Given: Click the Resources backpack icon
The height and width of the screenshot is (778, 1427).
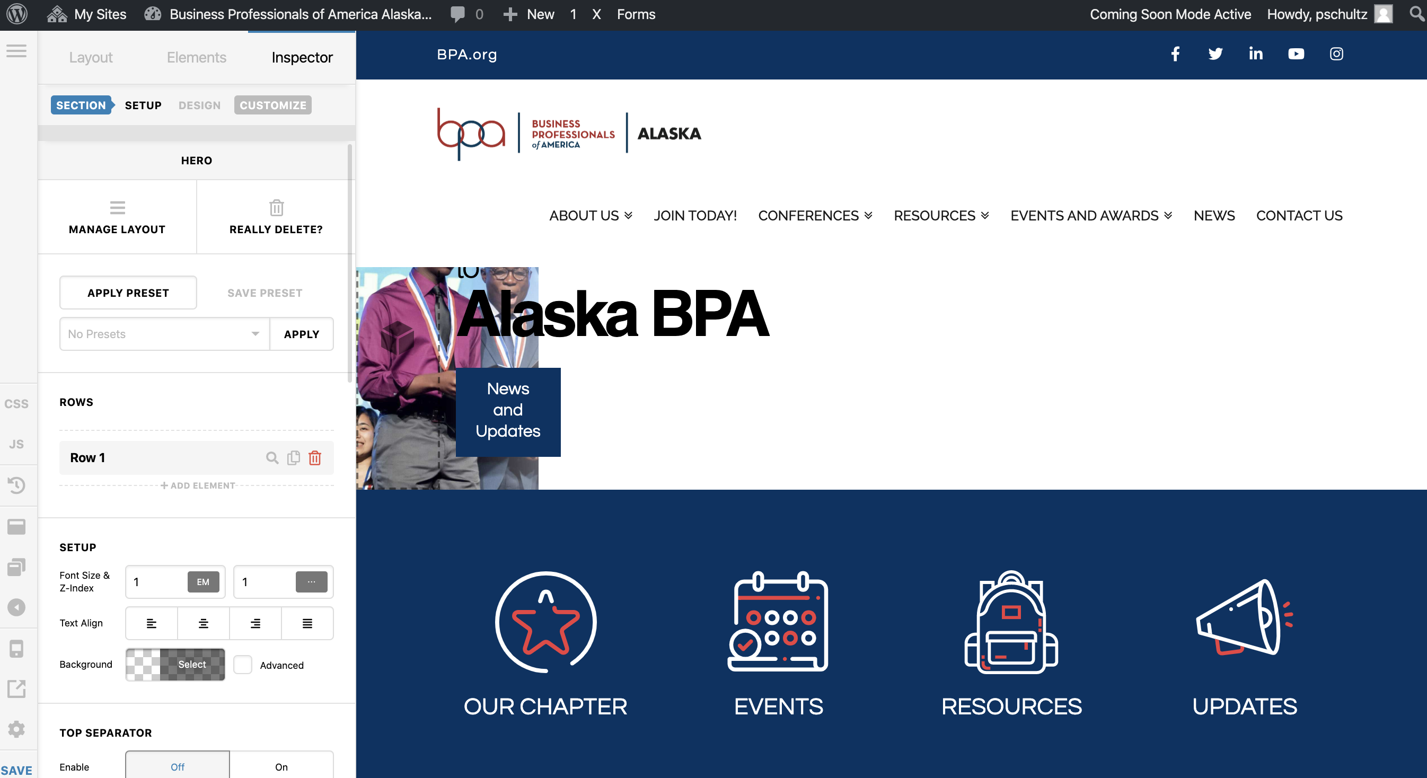Looking at the screenshot, I should click(1011, 622).
